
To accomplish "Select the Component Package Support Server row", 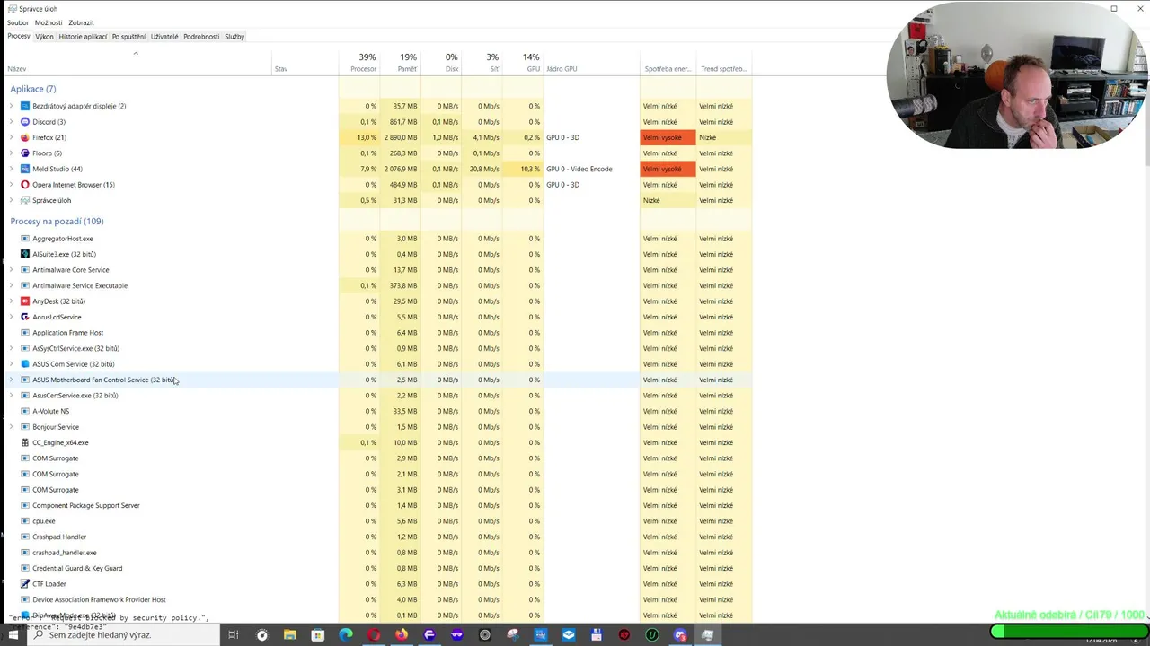I will click(377, 505).
